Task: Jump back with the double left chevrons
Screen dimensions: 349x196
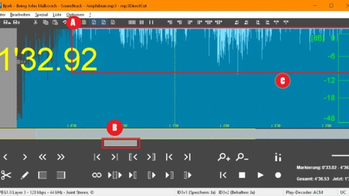Action: 42,157
